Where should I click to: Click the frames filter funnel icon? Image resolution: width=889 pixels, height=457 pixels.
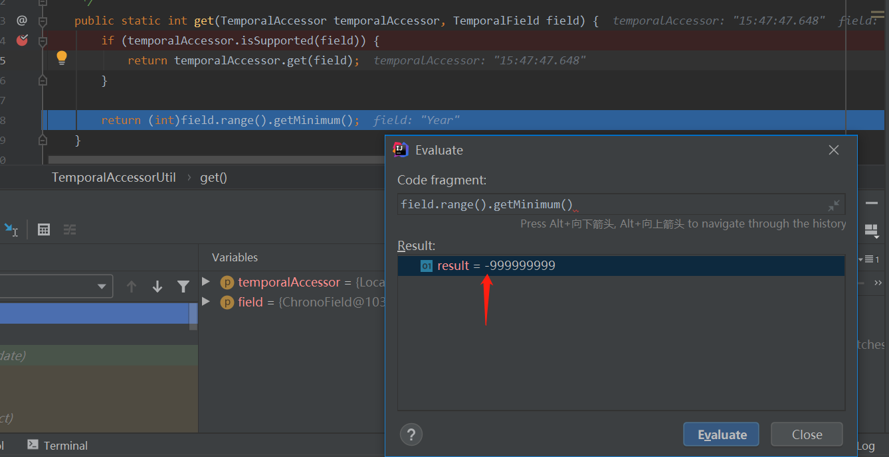click(183, 287)
